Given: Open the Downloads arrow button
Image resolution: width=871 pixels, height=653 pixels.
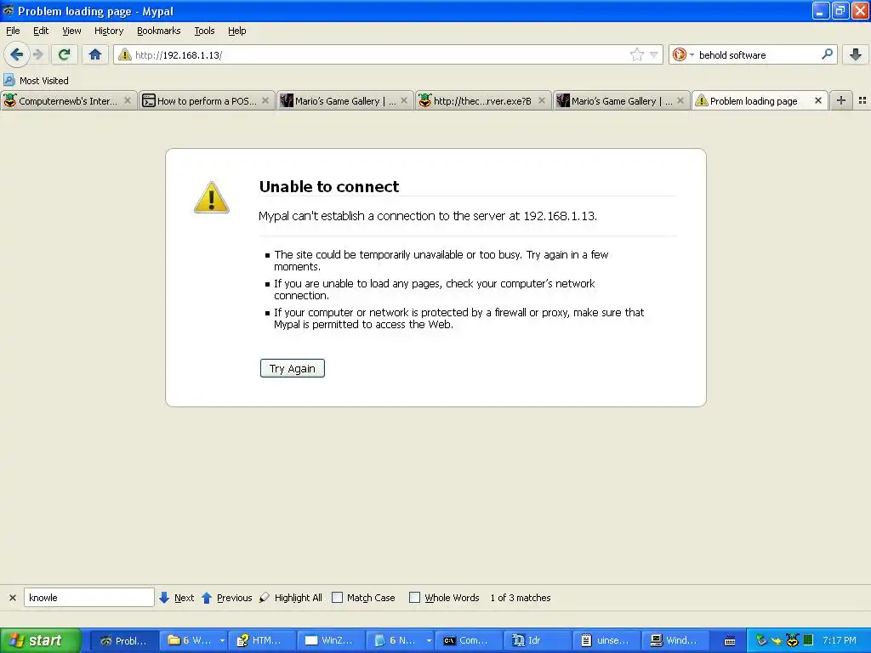Looking at the screenshot, I should (856, 54).
